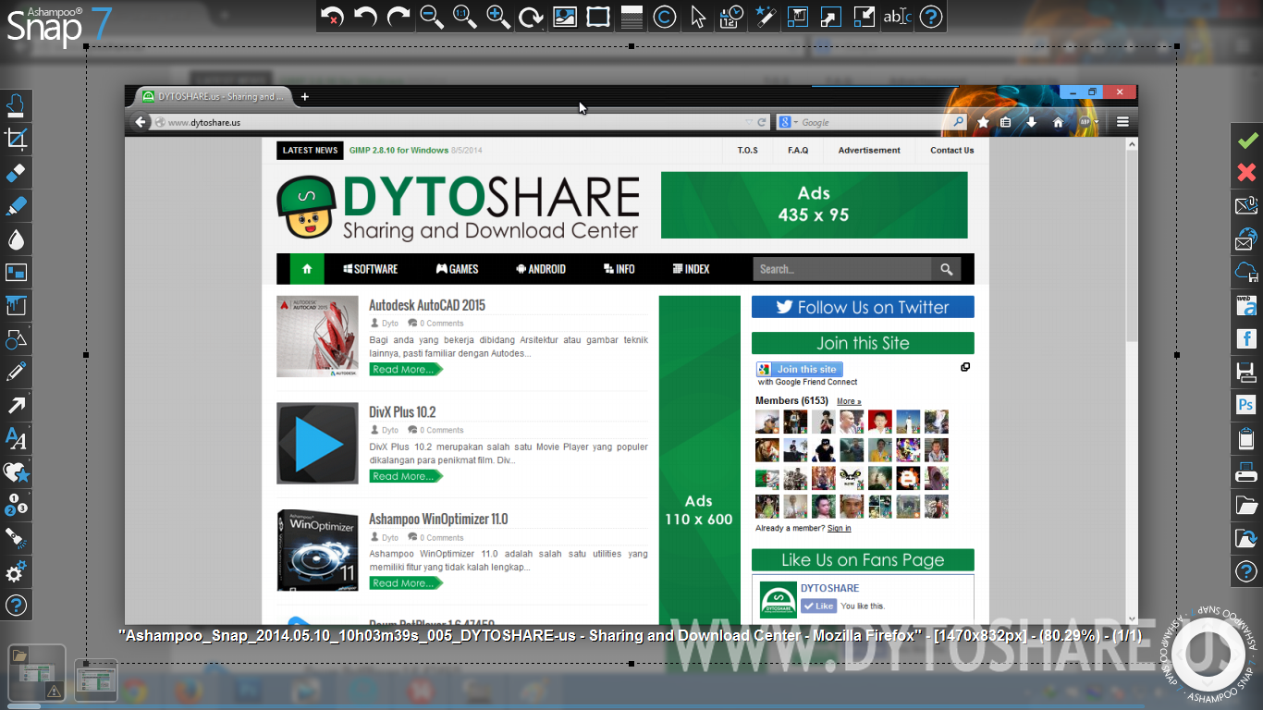Save the capture with the floppy disk icon

click(1247, 373)
